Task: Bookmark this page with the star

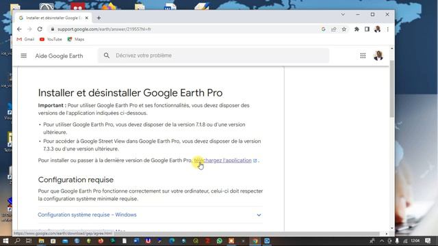Action: pyautogui.click(x=344, y=29)
